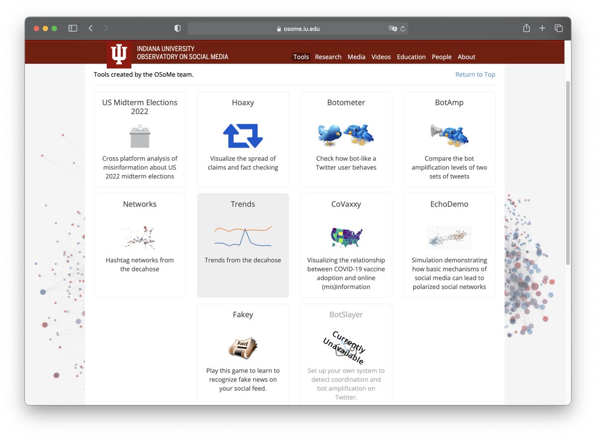Click the Networks hashtag graph thumbnail
This screenshot has width=596, height=438.
click(x=140, y=237)
